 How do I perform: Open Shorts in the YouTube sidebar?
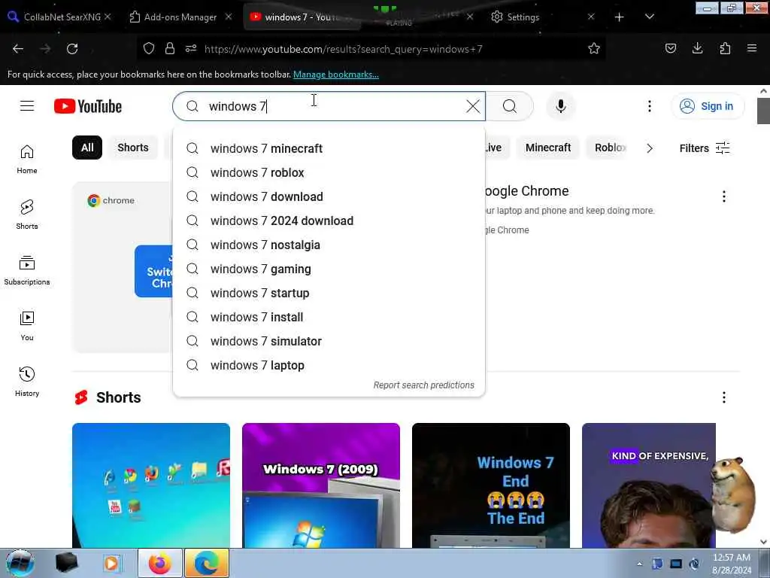(27, 214)
